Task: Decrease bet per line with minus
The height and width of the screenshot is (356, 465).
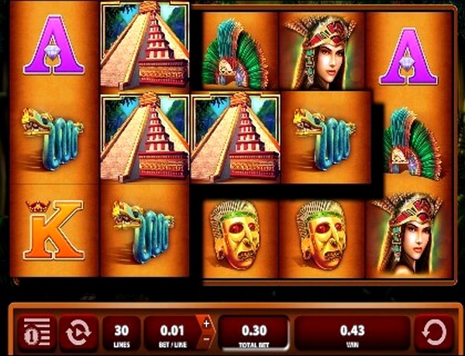Action: click(x=206, y=340)
